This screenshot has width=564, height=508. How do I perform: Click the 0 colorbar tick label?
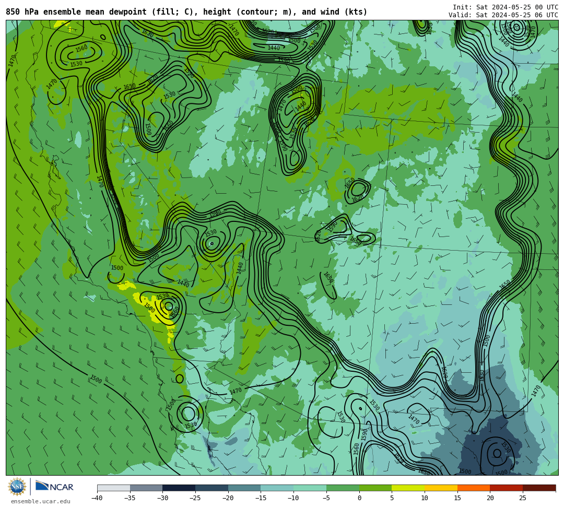[359, 498]
